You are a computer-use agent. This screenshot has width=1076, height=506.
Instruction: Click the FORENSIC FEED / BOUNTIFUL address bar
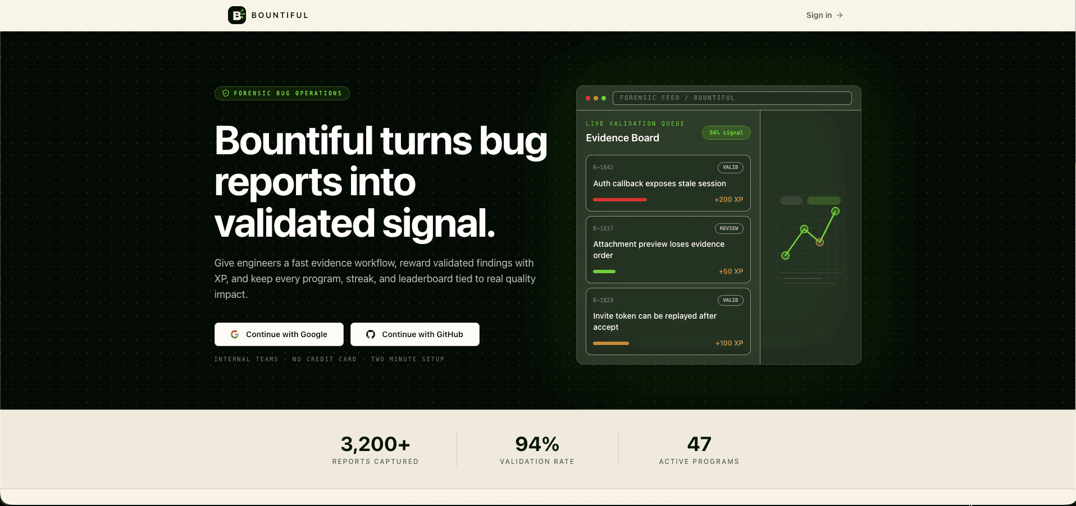pos(732,98)
